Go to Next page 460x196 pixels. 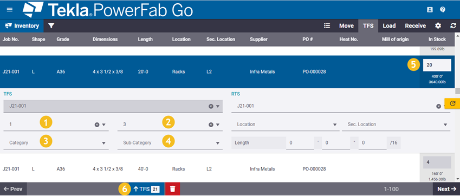click(446, 189)
